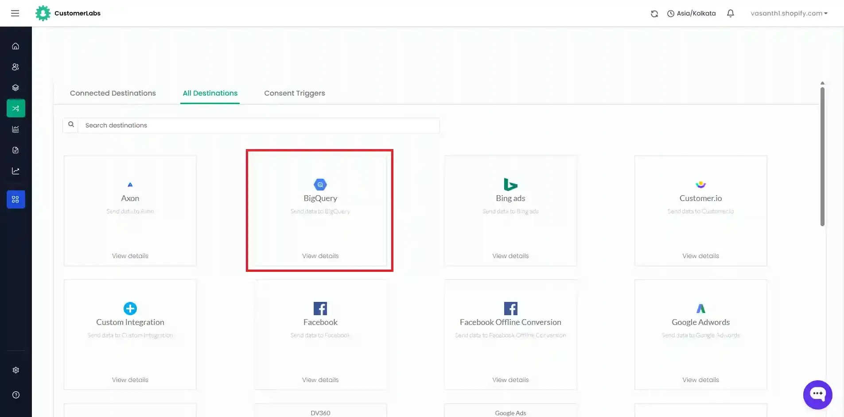
Task: View details for Customer.io
Action: pyautogui.click(x=701, y=256)
